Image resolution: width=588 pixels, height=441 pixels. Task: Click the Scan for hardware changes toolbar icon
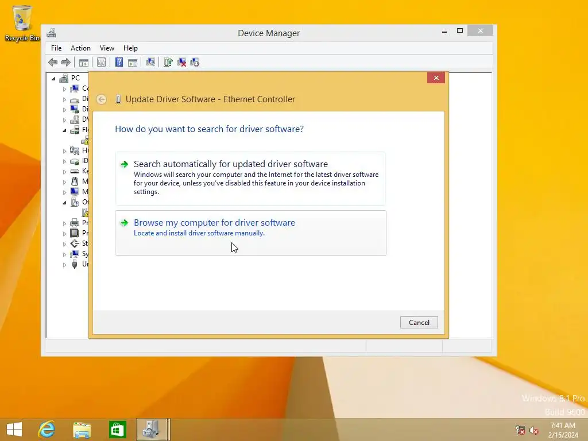[150, 62]
